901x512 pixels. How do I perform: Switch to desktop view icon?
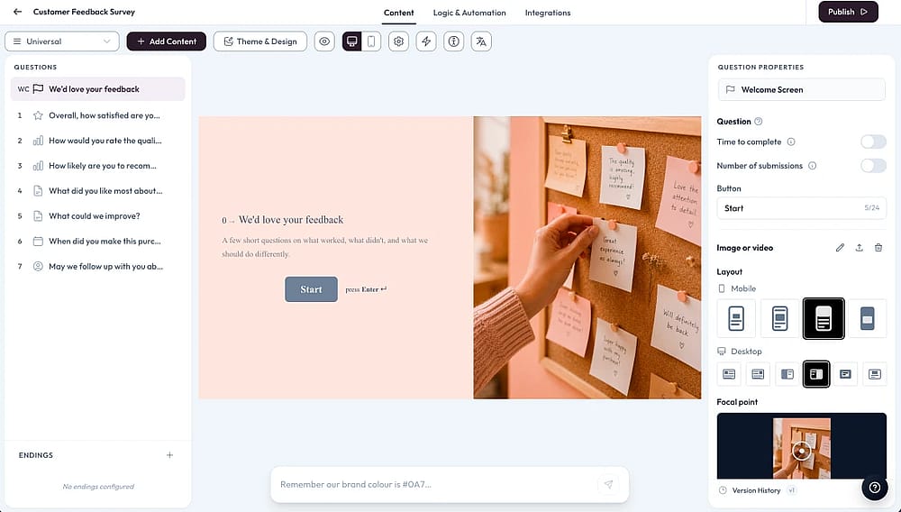[352, 41]
